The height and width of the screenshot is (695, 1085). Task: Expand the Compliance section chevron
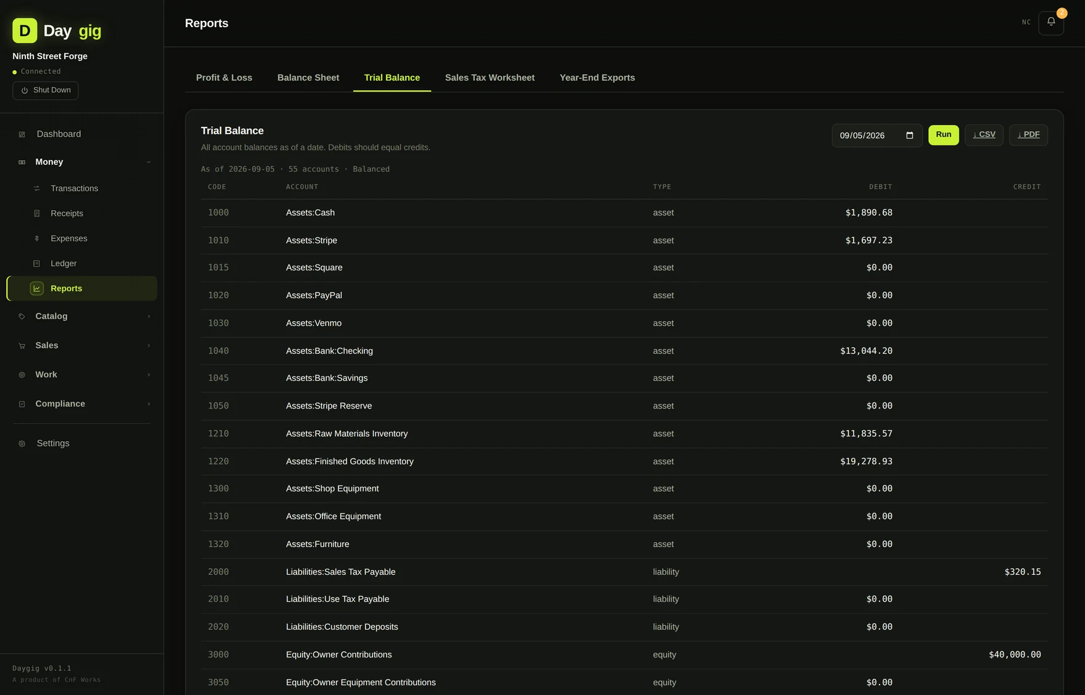point(149,404)
